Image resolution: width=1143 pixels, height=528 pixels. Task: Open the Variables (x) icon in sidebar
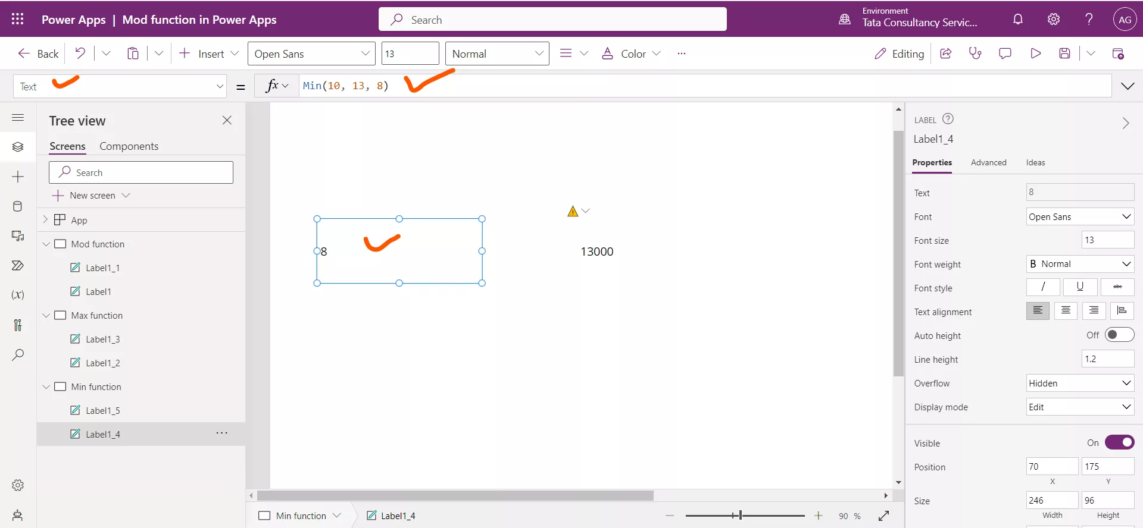click(18, 295)
